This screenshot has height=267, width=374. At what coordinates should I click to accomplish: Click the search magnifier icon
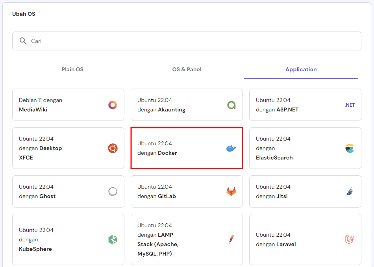(23, 41)
